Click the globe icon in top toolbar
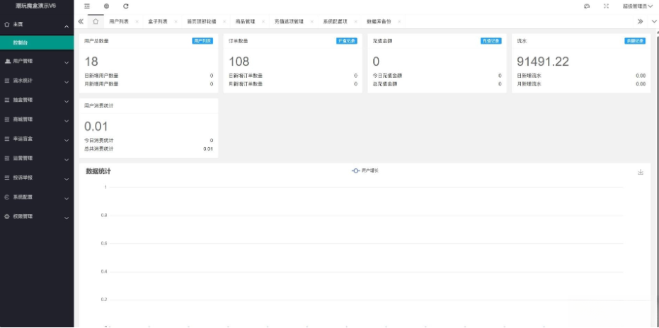This screenshot has height=328, width=659. pos(106,6)
